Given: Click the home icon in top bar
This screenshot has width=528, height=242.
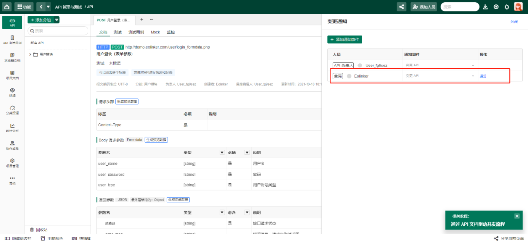Looking at the screenshot, I should tap(6, 7).
